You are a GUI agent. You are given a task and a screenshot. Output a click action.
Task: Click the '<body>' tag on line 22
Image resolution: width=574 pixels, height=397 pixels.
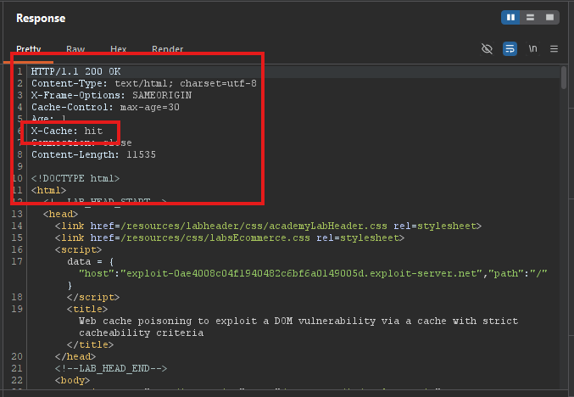click(72, 380)
